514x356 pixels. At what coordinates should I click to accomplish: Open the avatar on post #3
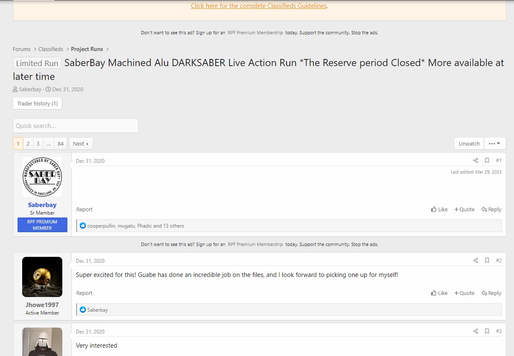tap(42, 342)
